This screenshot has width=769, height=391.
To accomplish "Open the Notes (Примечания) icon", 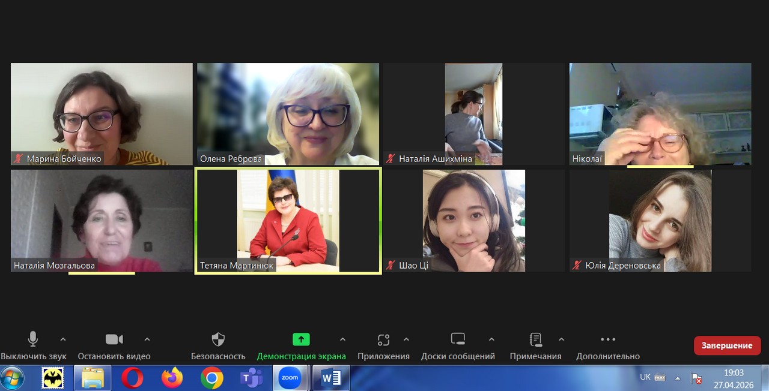I will pos(535,339).
